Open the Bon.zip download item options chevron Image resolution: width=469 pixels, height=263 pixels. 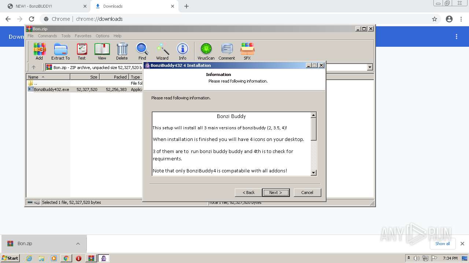pos(78,244)
